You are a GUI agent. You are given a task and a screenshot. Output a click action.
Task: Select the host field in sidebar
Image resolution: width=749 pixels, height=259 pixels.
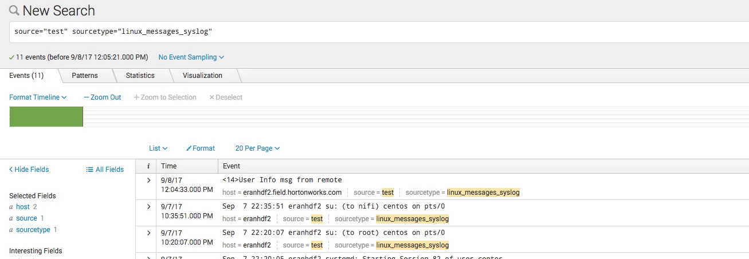[23, 207]
